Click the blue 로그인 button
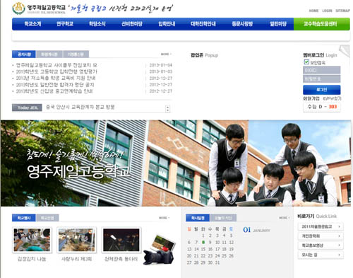 [321, 90]
